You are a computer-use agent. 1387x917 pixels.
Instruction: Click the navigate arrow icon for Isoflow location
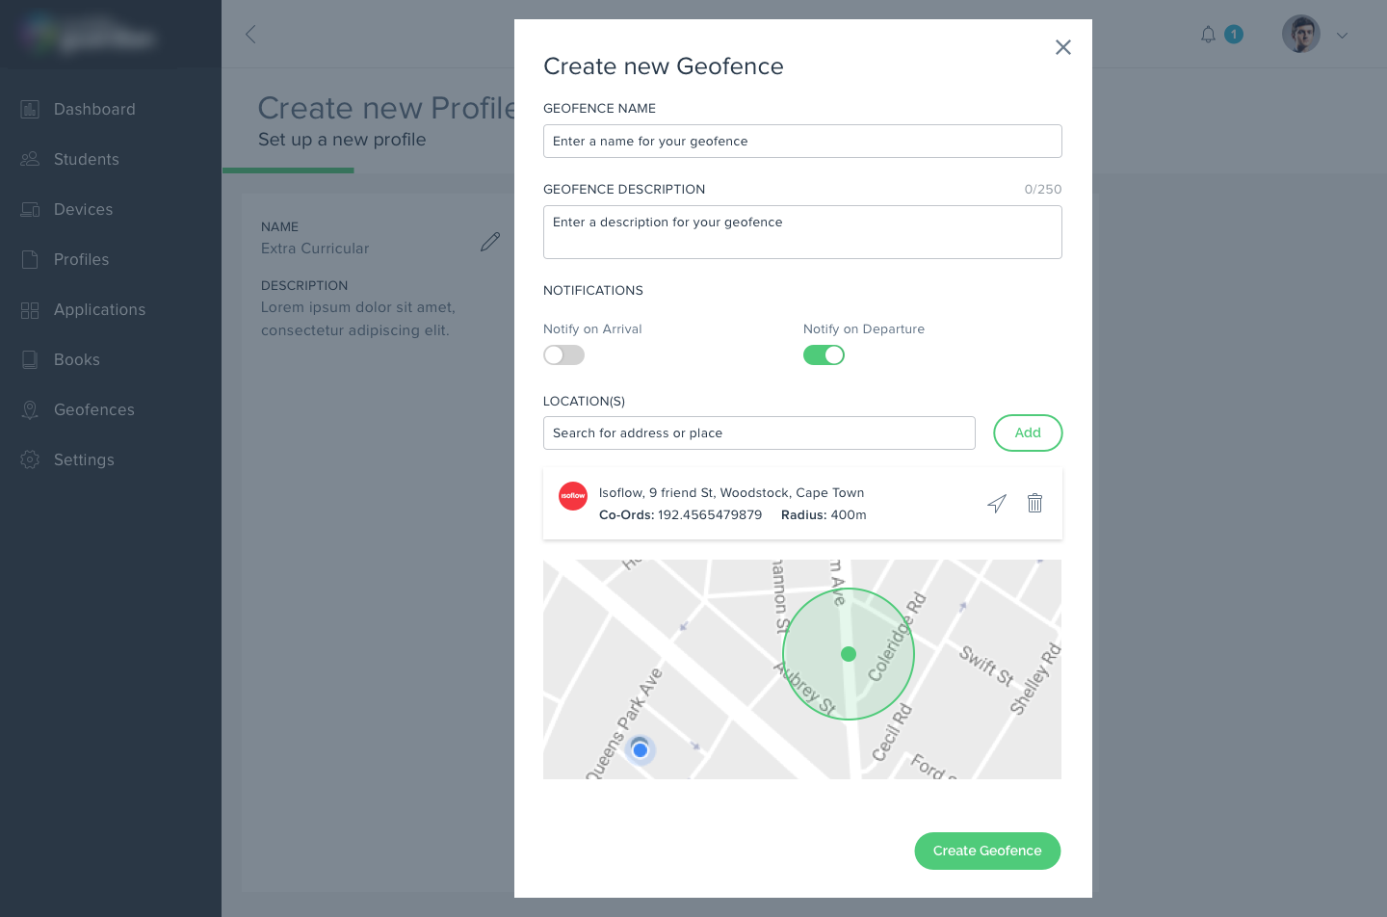pyautogui.click(x=997, y=504)
